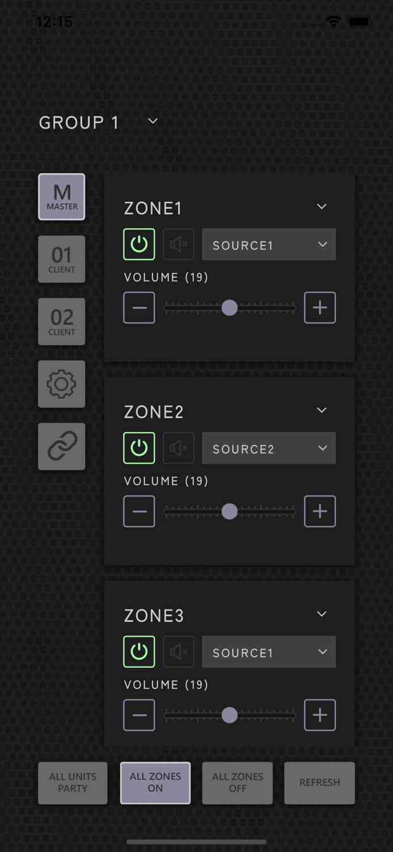Screen dimensions: 393x852
Task: Turn ZONE3 power off
Action: [139, 651]
